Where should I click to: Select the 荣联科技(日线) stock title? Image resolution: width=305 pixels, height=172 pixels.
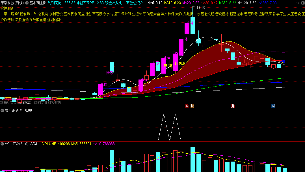[x=12, y=3]
